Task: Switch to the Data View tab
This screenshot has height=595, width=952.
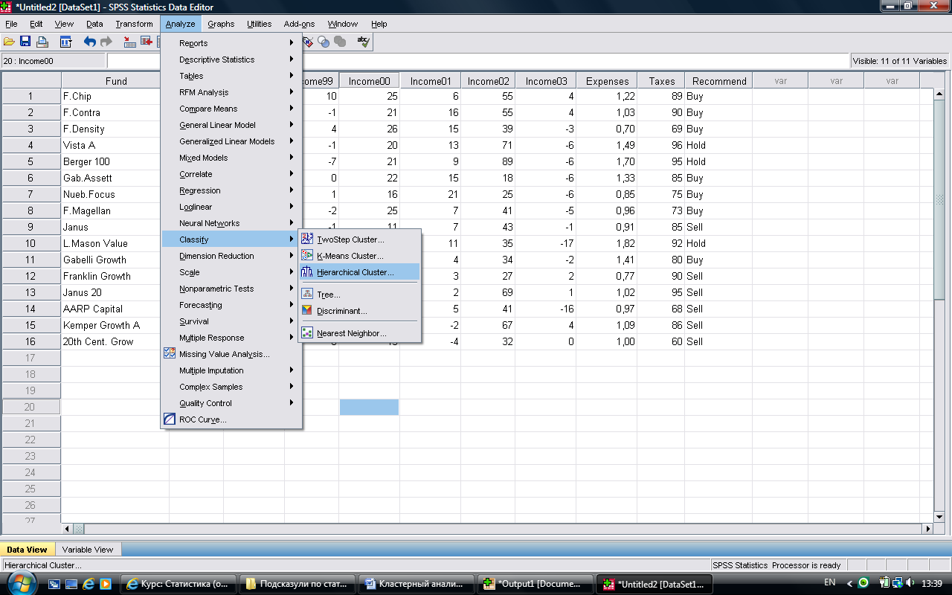Action: (x=27, y=550)
